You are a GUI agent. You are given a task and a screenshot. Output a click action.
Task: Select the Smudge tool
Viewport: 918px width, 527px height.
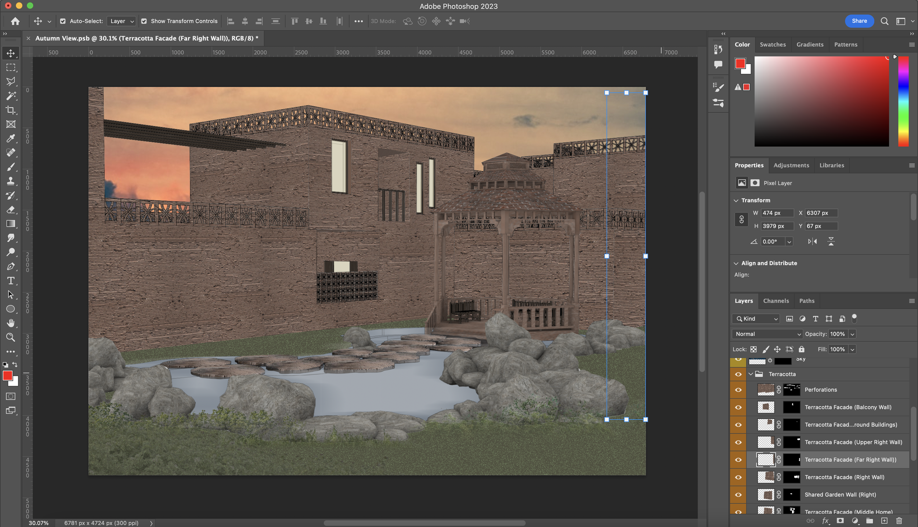(11, 238)
